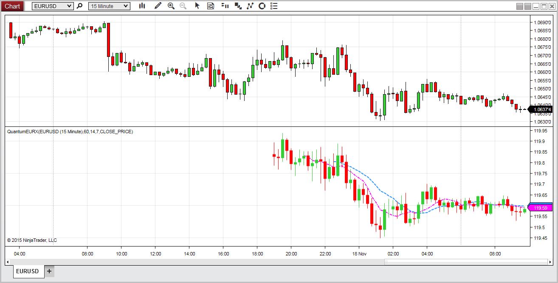Open the Chart menu button

pyautogui.click(x=12, y=6)
